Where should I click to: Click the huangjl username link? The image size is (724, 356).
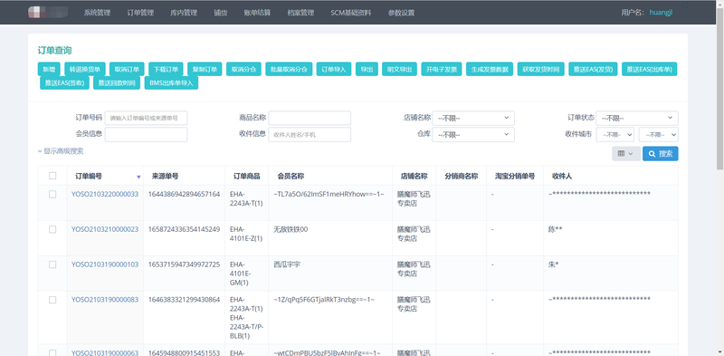click(661, 13)
